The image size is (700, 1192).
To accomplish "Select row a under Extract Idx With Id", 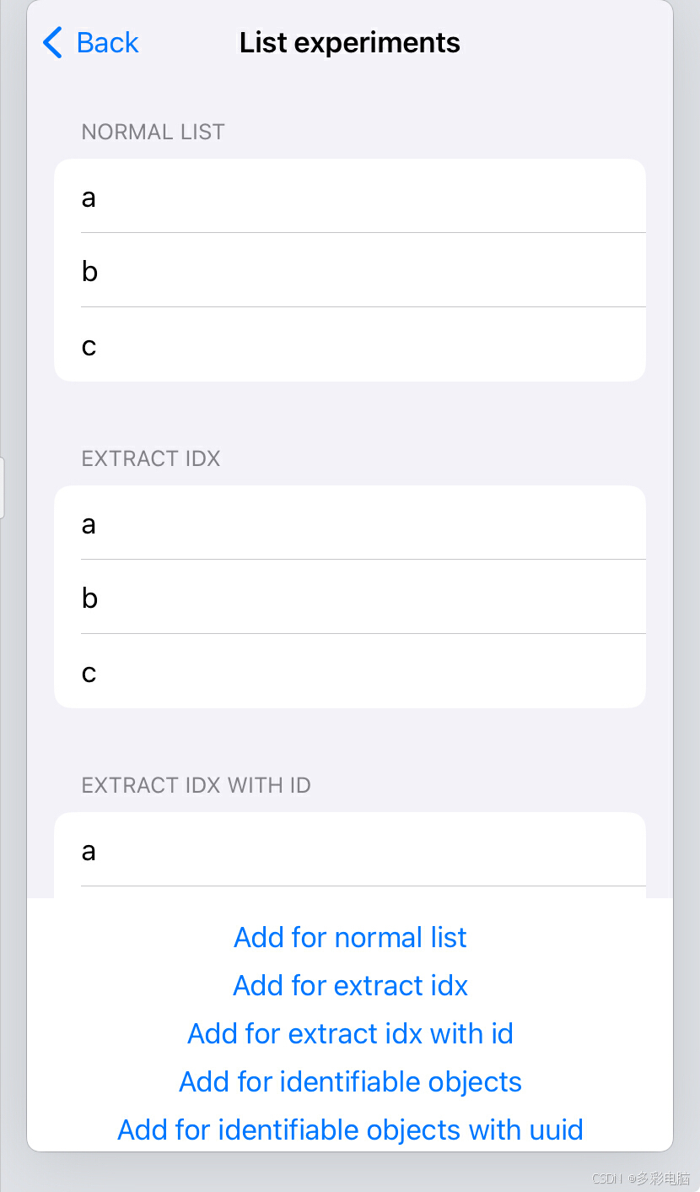I will (x=349, y=850).
